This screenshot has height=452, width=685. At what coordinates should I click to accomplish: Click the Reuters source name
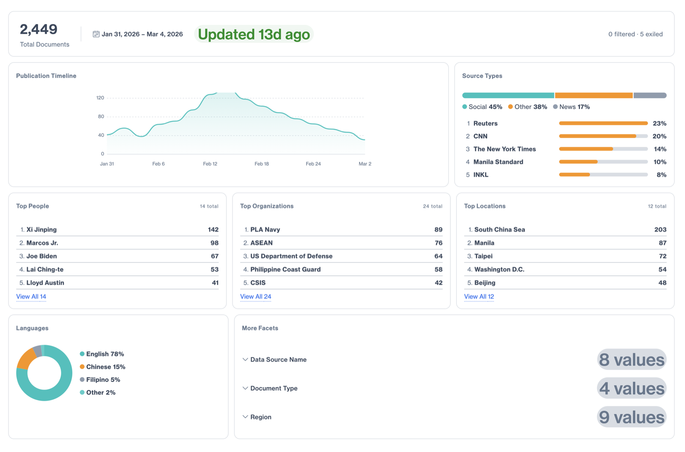click(x=485, y=124)
